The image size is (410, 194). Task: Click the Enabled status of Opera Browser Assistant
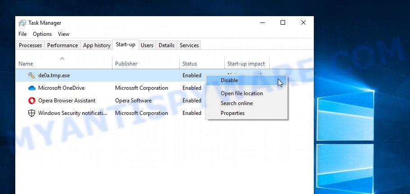point(192,101)
